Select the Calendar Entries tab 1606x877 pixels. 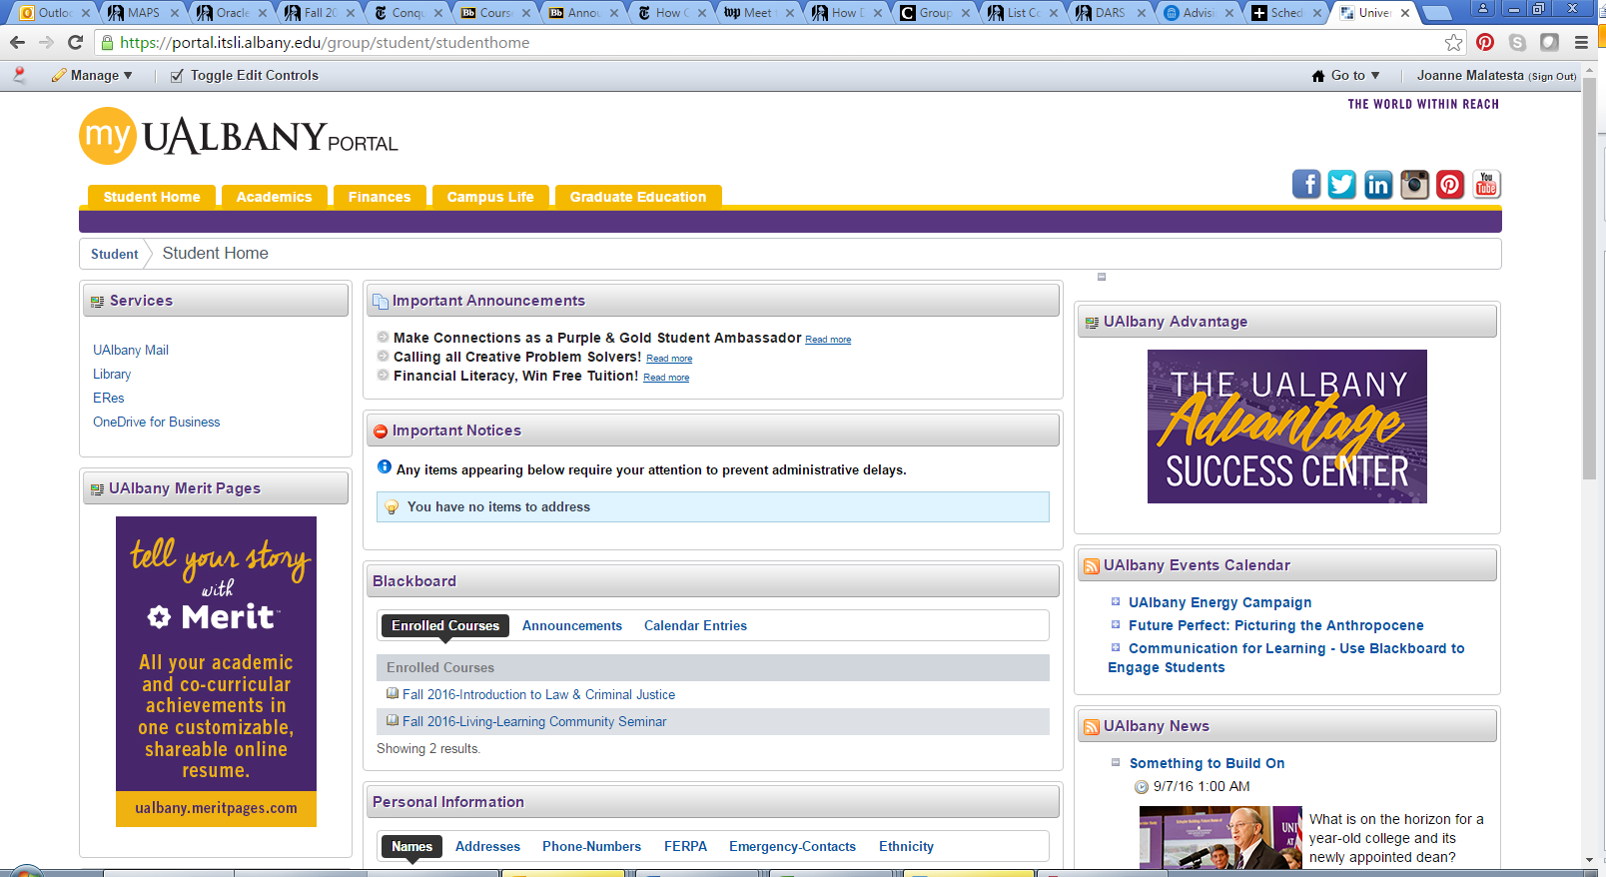point(695,626)
